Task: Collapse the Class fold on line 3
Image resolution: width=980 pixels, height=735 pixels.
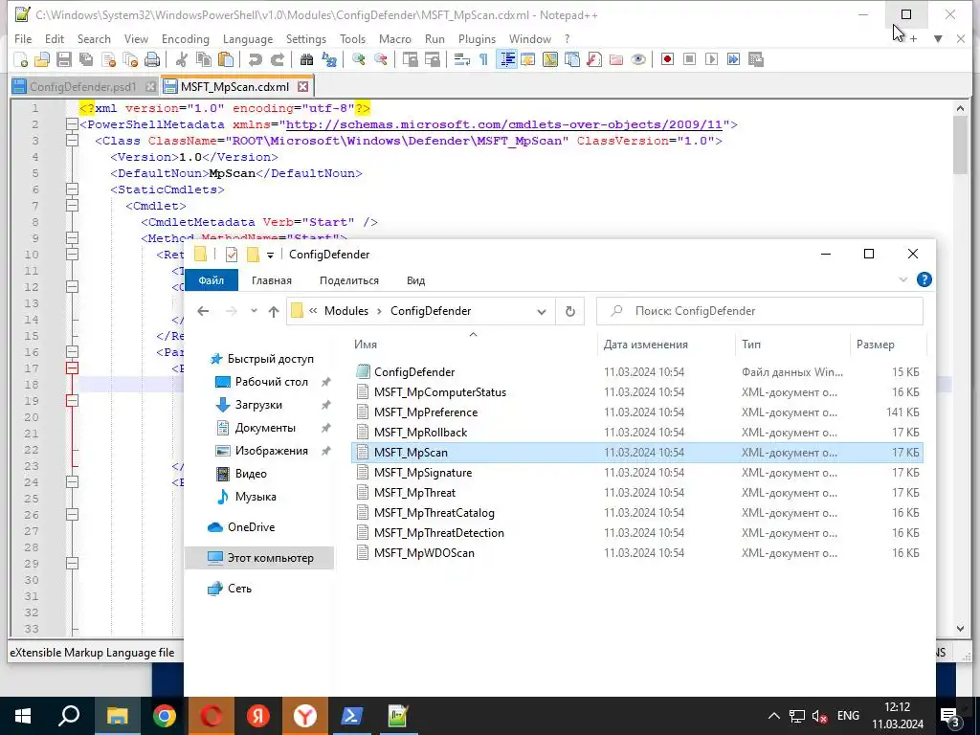Action: click(72, 141)
